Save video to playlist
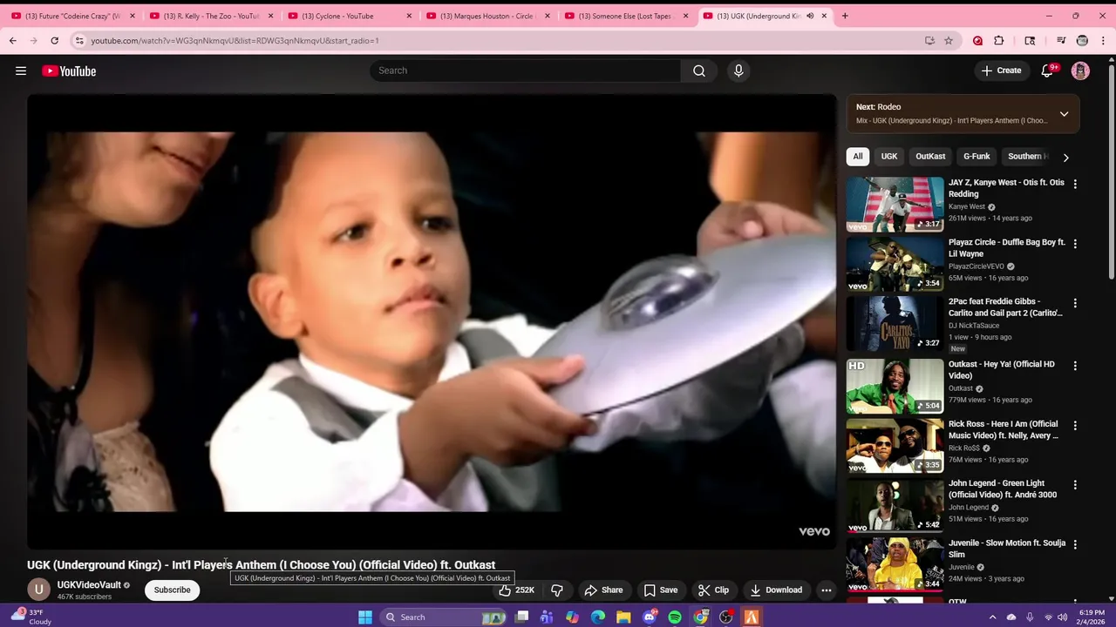1116x627 pixels. pos(661,590)
